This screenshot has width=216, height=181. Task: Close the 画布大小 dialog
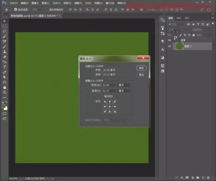143,58
